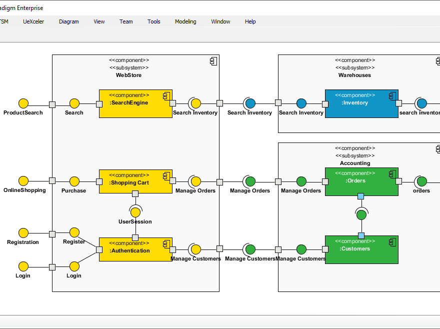Select the :Orders component block
The width and height of the screenshot is (440, 329).
(x=361, y=181)
